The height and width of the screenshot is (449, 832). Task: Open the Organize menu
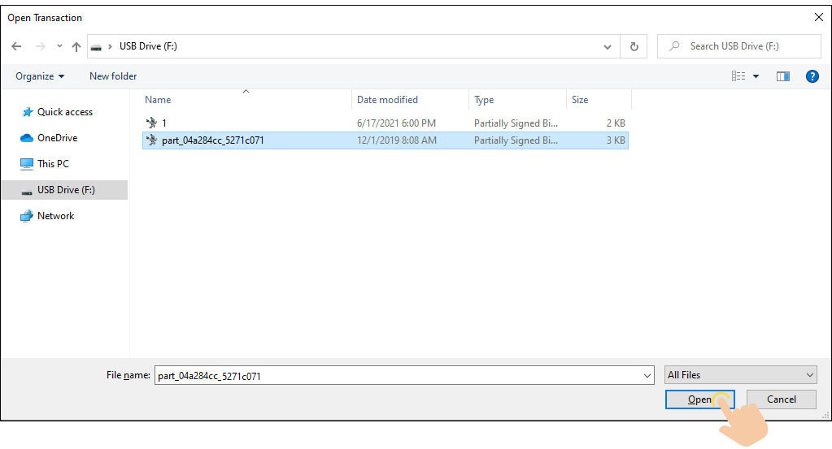coord(40,76)
